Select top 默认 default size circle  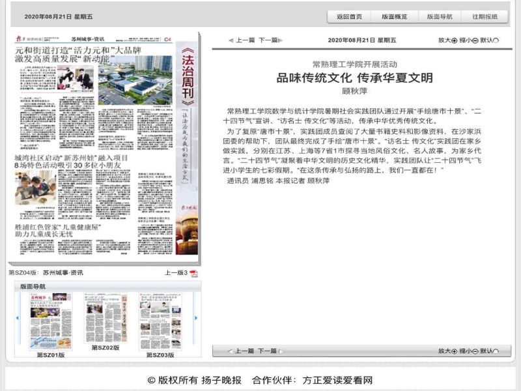(x=496, y=40)
